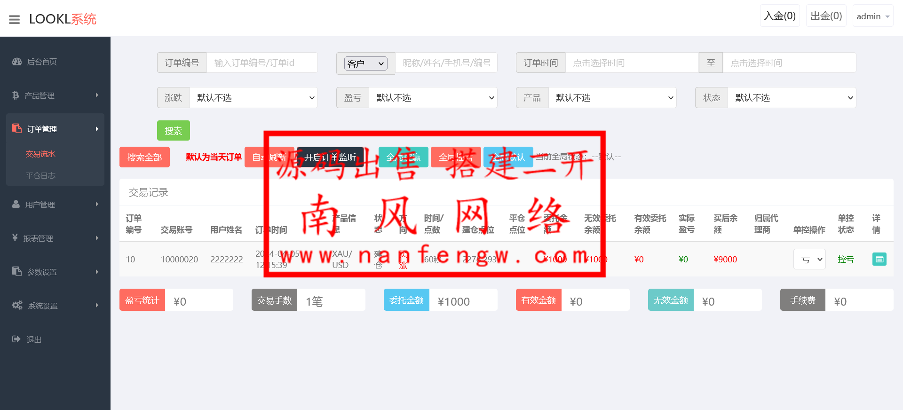
Task: Click the user icon for 用户管理
Action: point(16,205)
